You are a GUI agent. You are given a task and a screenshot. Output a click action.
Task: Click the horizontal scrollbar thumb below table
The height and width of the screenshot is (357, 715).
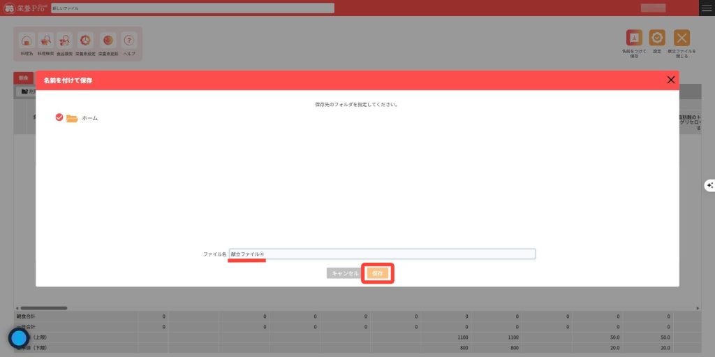pyautogui.click(x=43, y=307)
